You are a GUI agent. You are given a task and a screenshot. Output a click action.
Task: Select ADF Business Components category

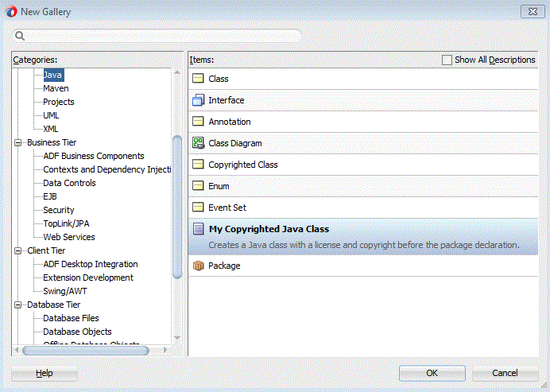[94, 156]
